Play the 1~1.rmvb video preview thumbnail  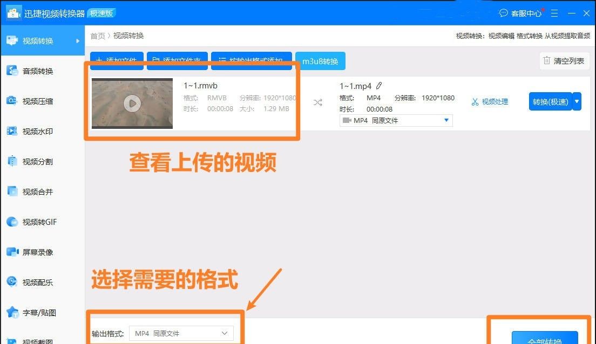pos(131,104)
